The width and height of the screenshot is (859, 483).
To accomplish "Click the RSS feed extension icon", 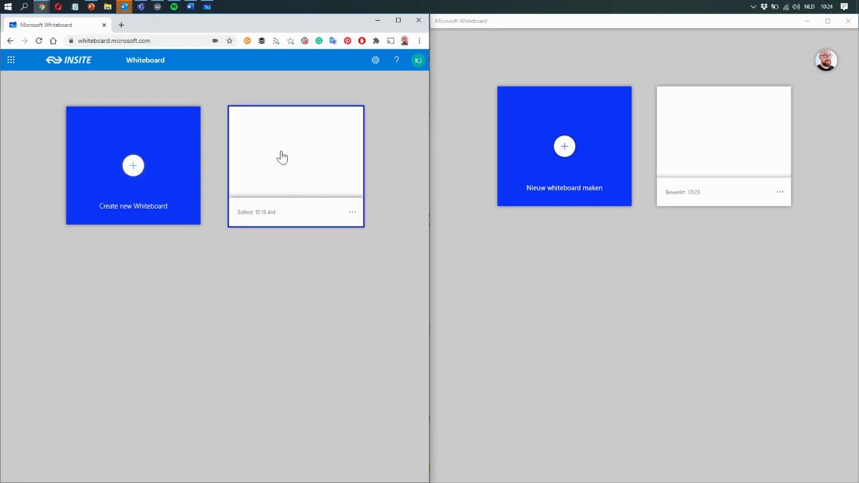I will pos(276,41).
